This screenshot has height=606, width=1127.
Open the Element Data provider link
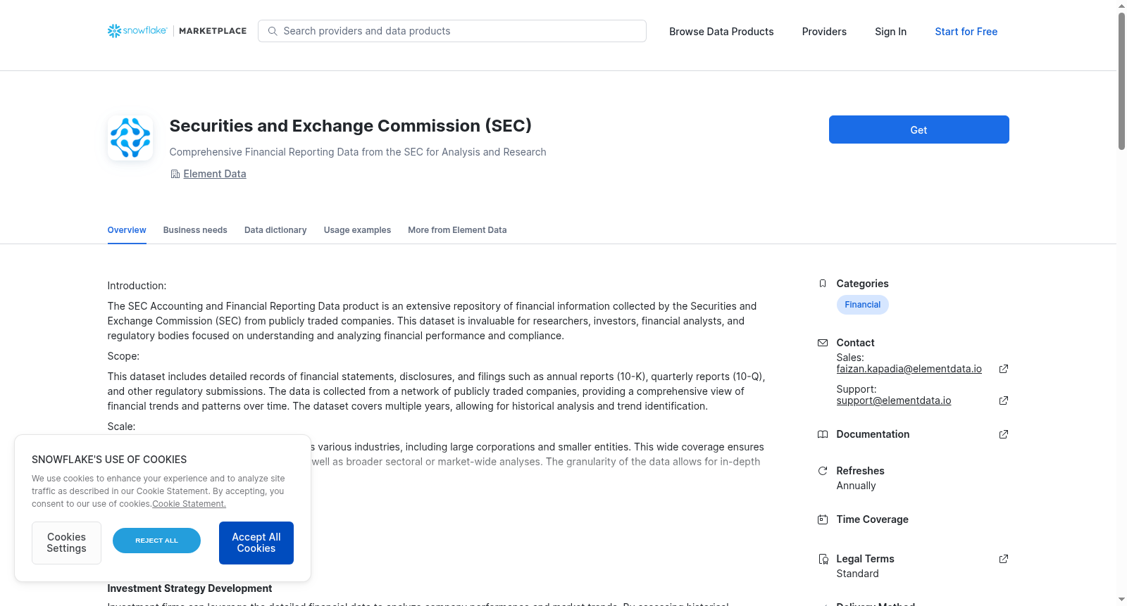[x=215, y=174]
